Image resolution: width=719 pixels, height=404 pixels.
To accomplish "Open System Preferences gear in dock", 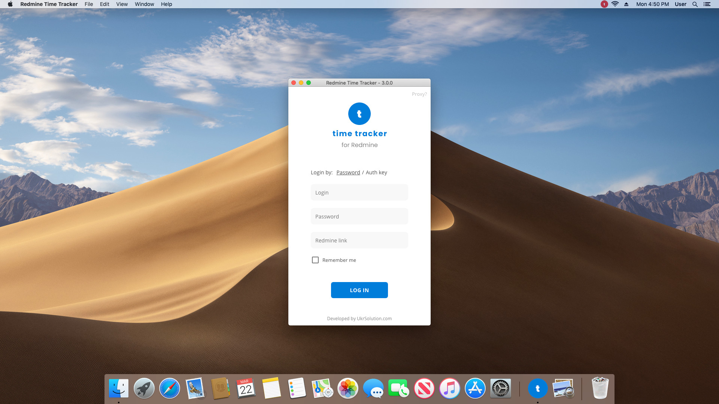I will 501,388.
